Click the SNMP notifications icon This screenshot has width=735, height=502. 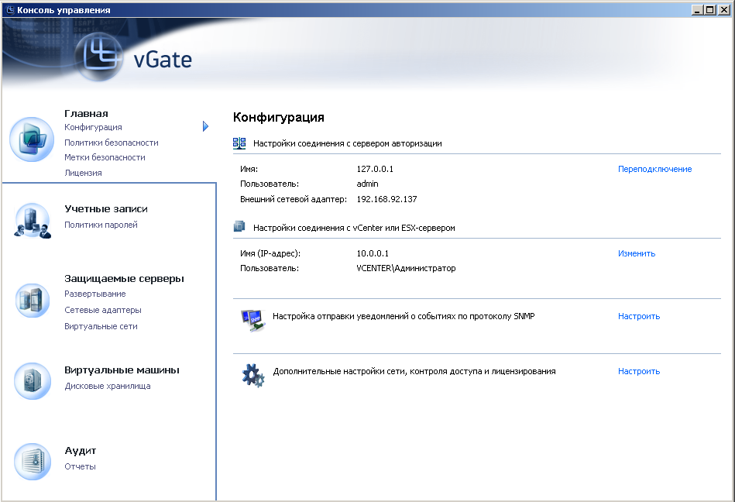click(x=252, y=320)
